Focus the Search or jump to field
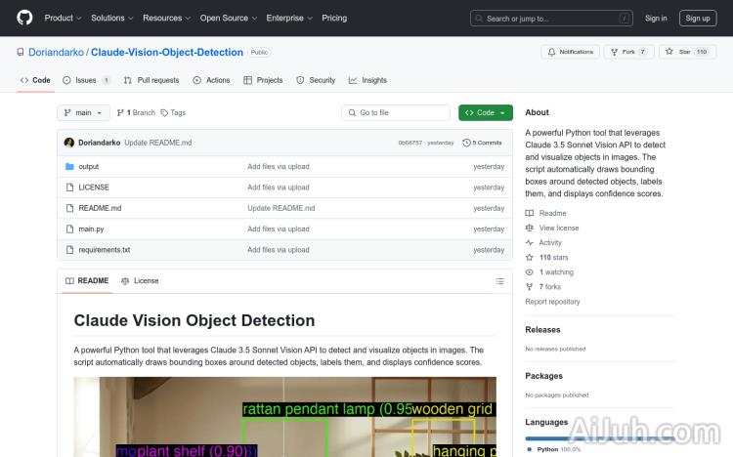 pos(551,19)
